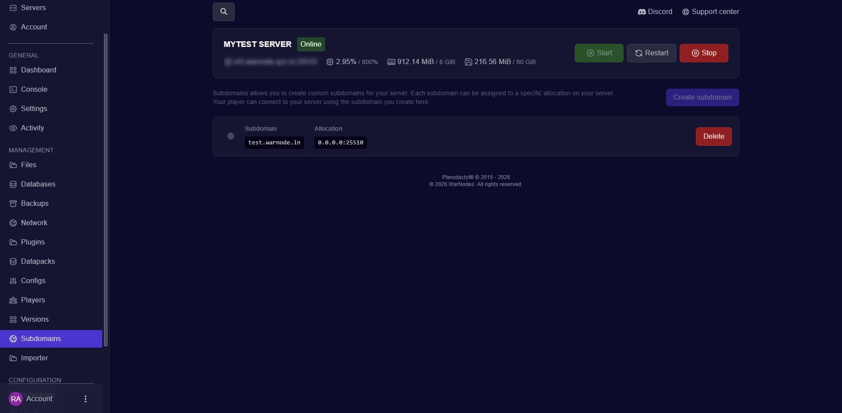The width and height of the screenshot is (842, 413).
Task: Click the Settings gear icon
Action: click(x=13, y=109)
